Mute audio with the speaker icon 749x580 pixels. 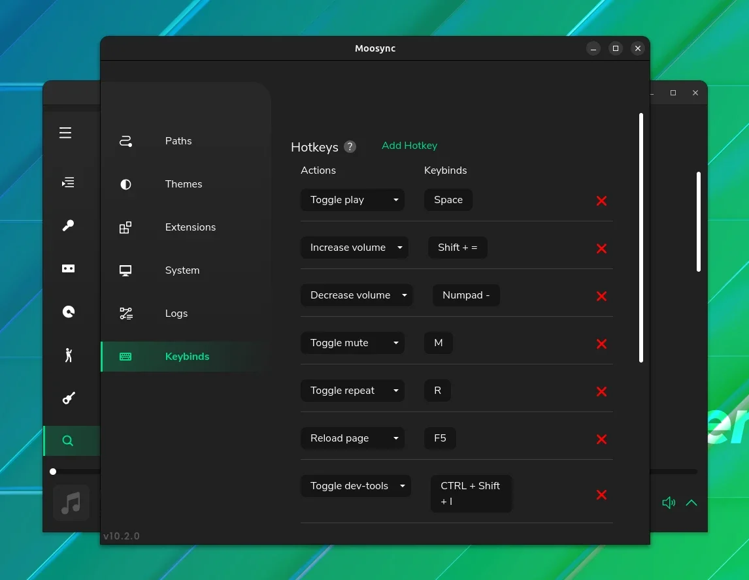click(669, 503)
